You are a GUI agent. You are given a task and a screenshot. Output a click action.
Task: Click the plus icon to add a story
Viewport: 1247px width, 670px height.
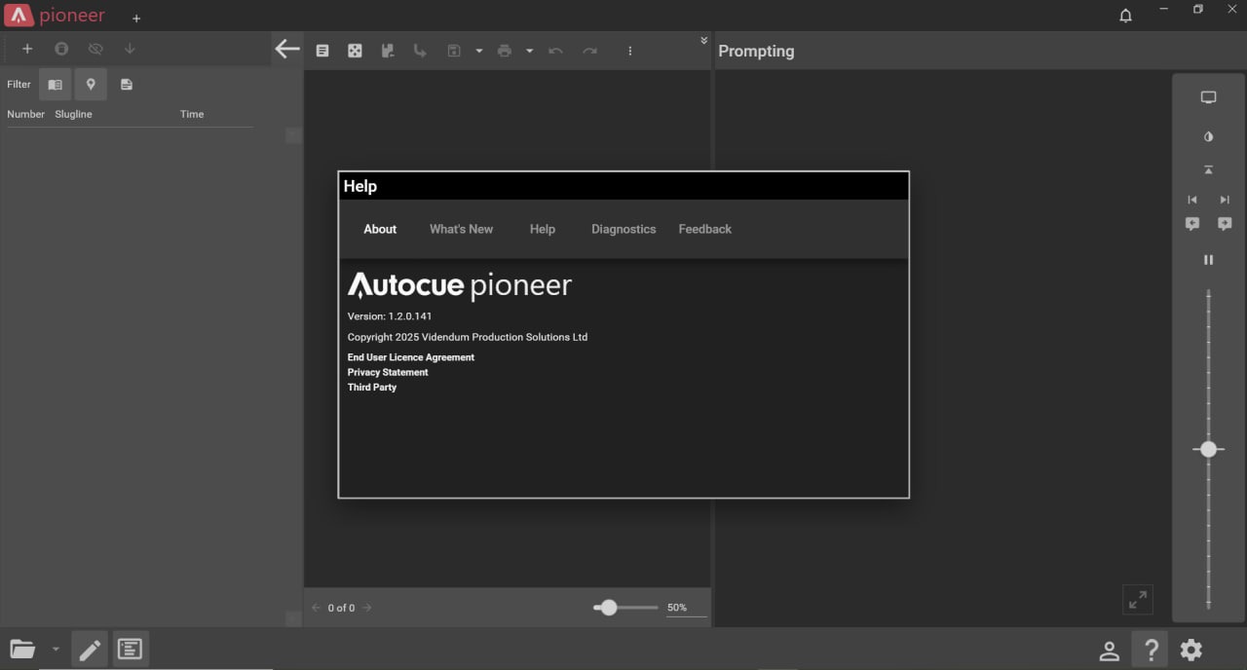[x=27, y=49]
